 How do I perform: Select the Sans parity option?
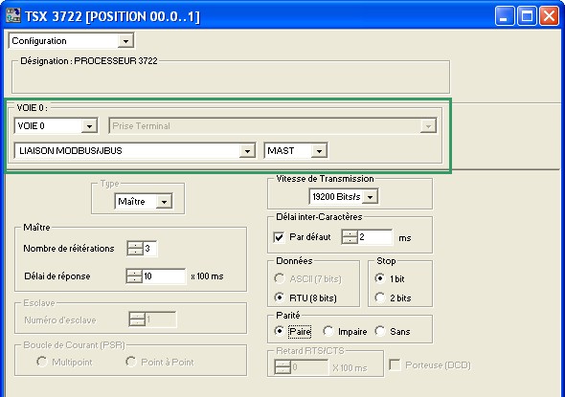[x=380, y=331]
